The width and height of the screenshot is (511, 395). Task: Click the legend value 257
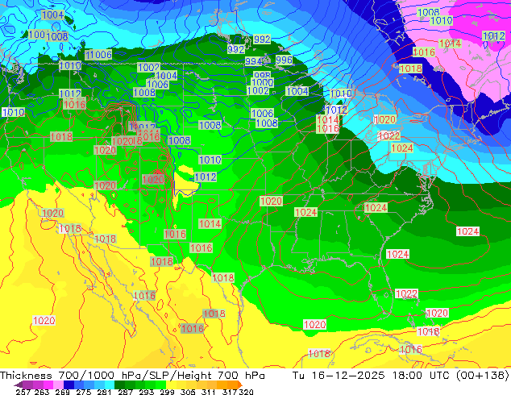coord(23,392)
